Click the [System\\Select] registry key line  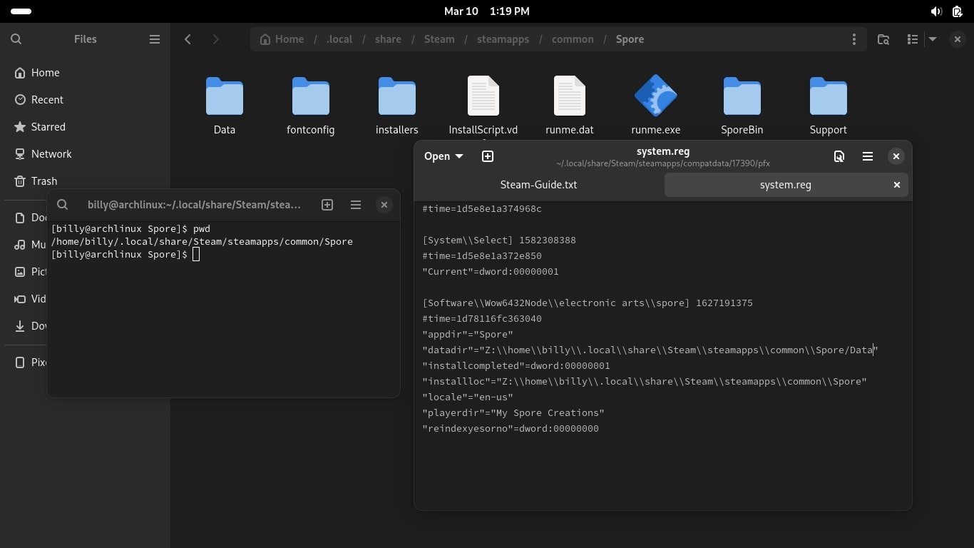[499, 240]
